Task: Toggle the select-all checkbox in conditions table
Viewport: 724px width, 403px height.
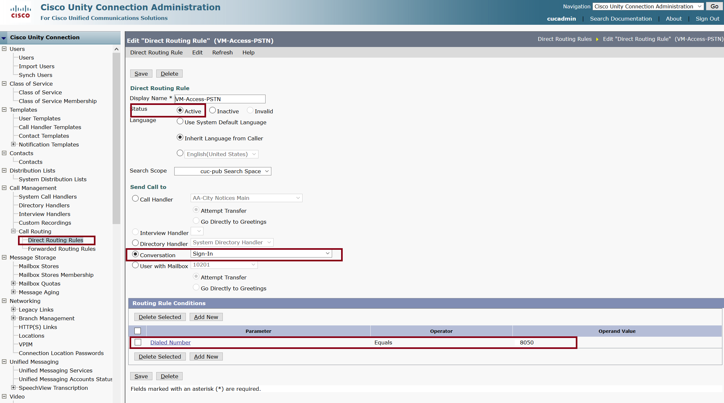Action: point(138,331)
